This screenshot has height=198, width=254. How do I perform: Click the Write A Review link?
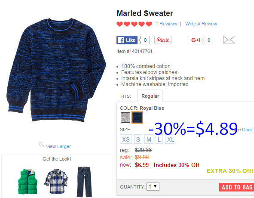tap(201, 24)
